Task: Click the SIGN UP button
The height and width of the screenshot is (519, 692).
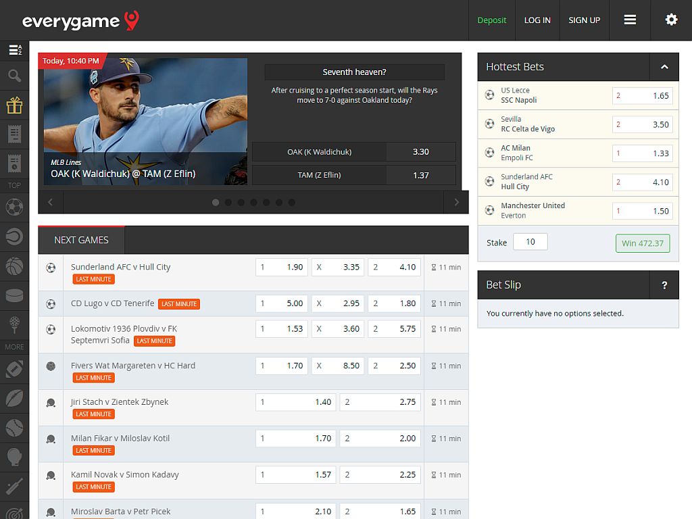Action: [584, 20]
